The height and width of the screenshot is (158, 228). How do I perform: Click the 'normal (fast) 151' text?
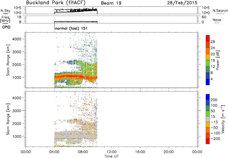71,28
